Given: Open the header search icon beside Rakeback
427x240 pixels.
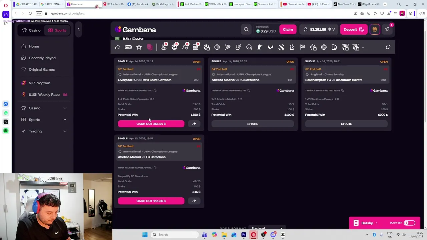Looking at the screenshot, I should (x=246, y=29).
